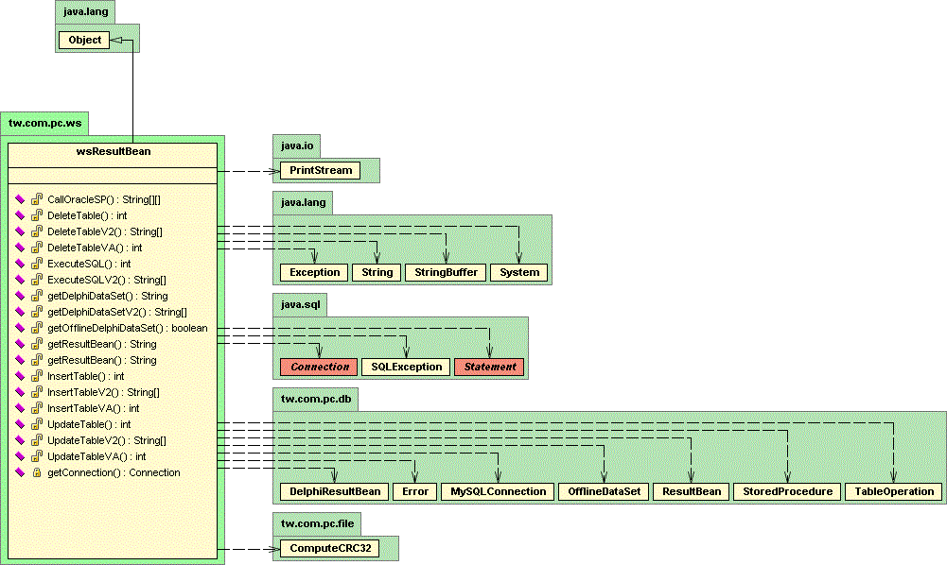Click the ExecuteSQLV2() method entry
The image size is (947, 565).
point(106,280)
